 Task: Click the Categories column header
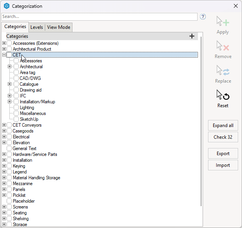tap(102, 36)
